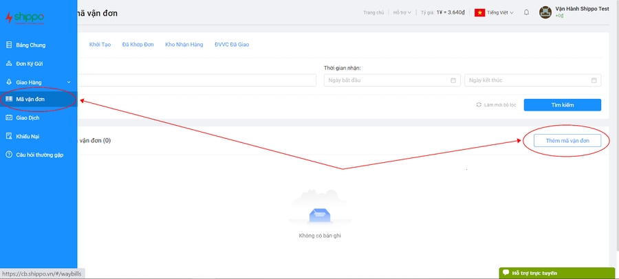
Task: Click the notification bell icon
Action: (526, 12)
